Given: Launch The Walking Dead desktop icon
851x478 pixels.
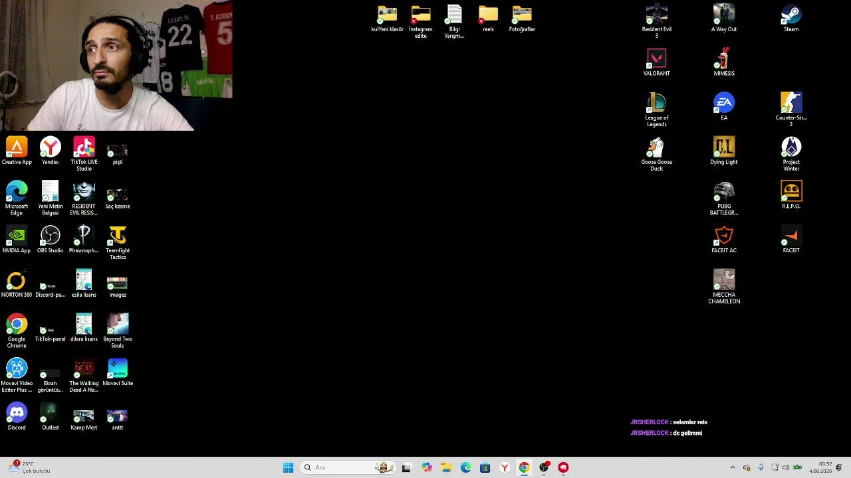Looking at the screenshot, I should click(x=84, y=375).
